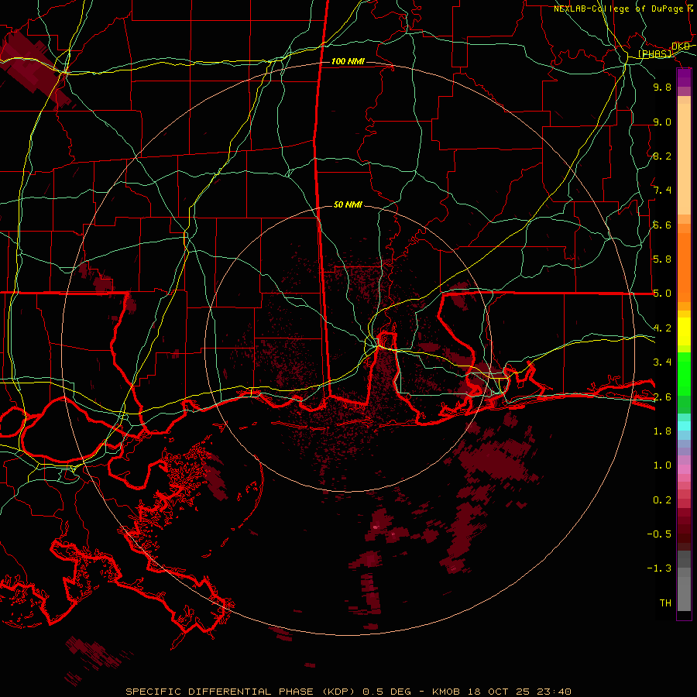The width and height of the screenshot is (697, 697).
Task: Click the 6.6 scale value
Action: [x=662, y=225]
